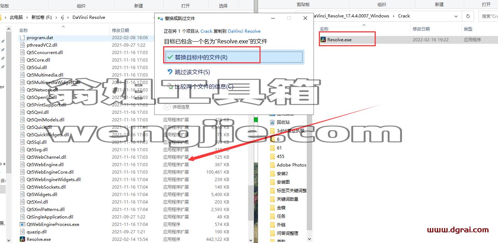This screenshot has height=243, width=498.
Task: Click the Crack breadcrumb in the right window
Action: [x=404, y=16]
